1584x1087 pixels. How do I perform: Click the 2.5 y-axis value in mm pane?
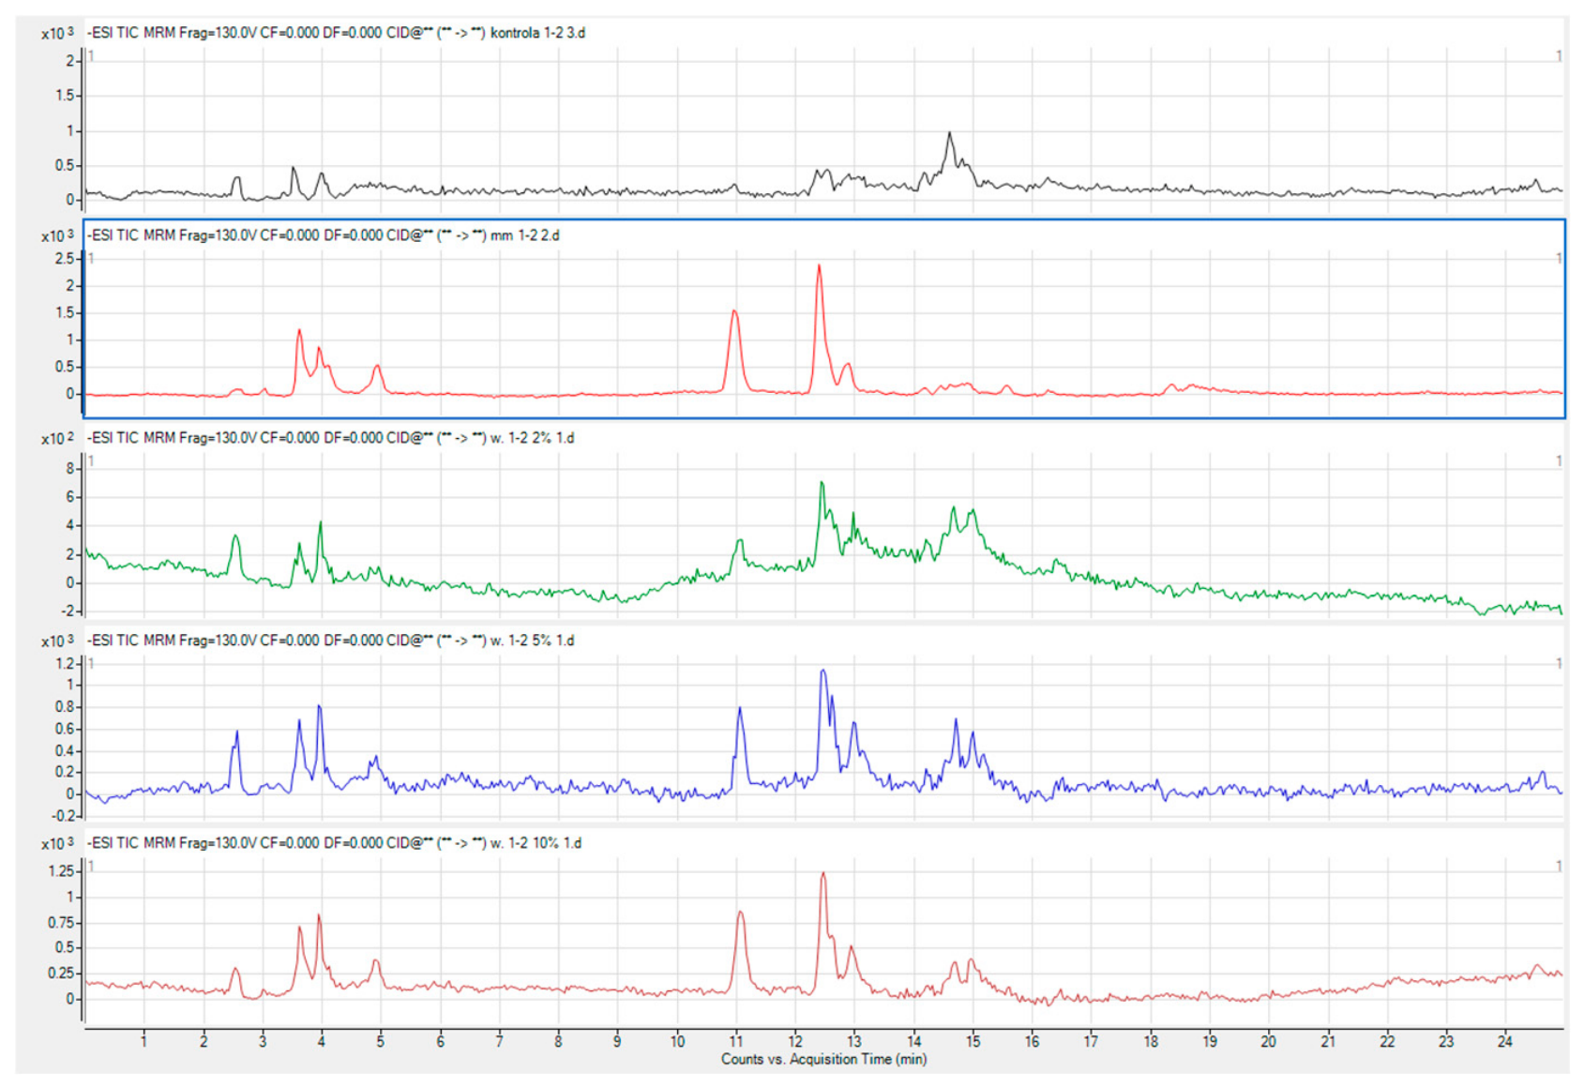(65, 259)
